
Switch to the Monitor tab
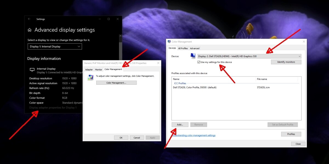tap(99, 70)
